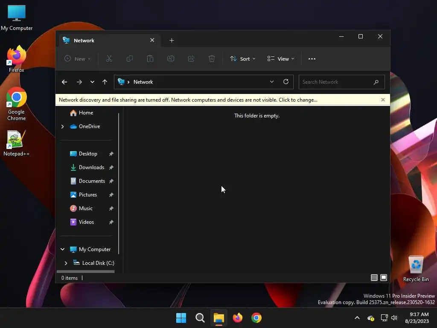Click the Cut scissors icon
Viewport: 437px width, 328px height.
(x=109, y=59)
